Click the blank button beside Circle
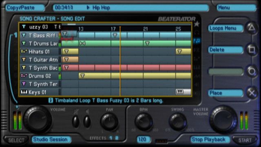 pyautogui.click(x=226, y=72)
